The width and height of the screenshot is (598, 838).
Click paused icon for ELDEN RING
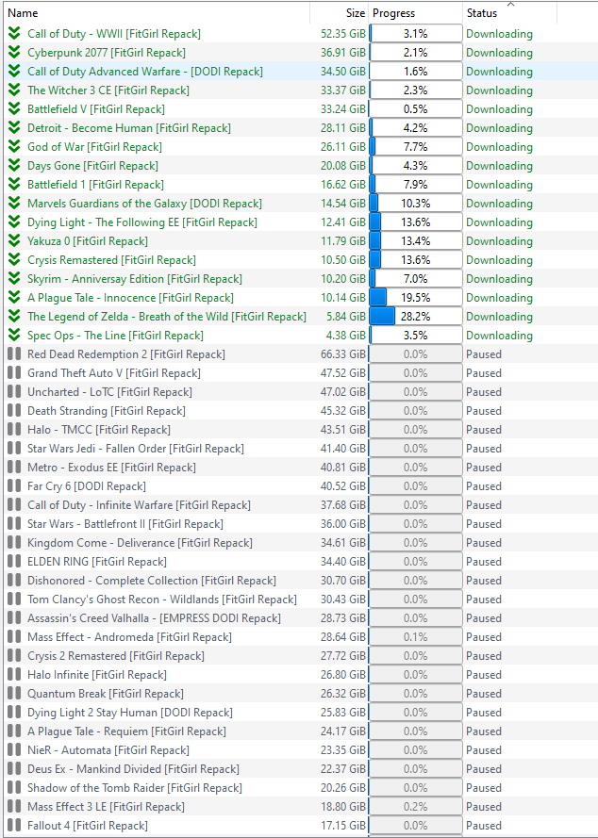click(14, 562)
